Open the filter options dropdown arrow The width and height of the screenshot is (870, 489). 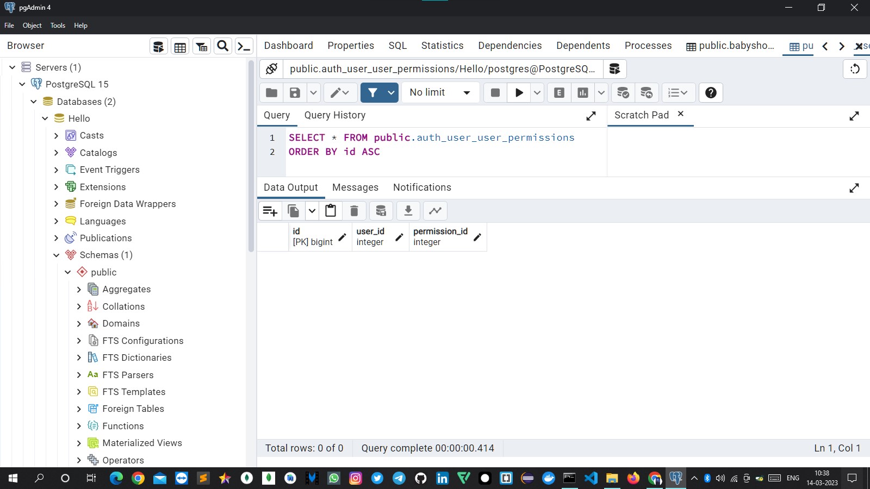pyautogui.click(x=391, y=92)
